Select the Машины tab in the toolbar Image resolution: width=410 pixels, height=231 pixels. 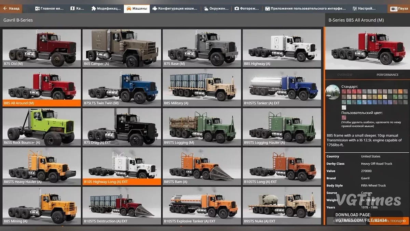136,8
